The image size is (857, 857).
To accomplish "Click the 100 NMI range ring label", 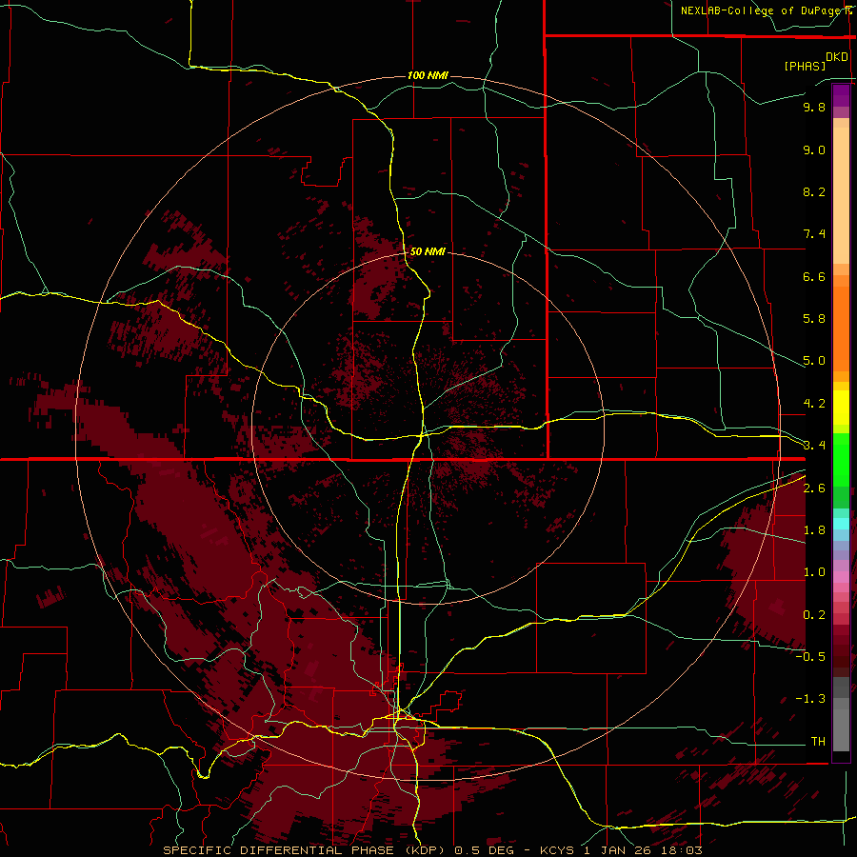I will [x=428, y=75].
